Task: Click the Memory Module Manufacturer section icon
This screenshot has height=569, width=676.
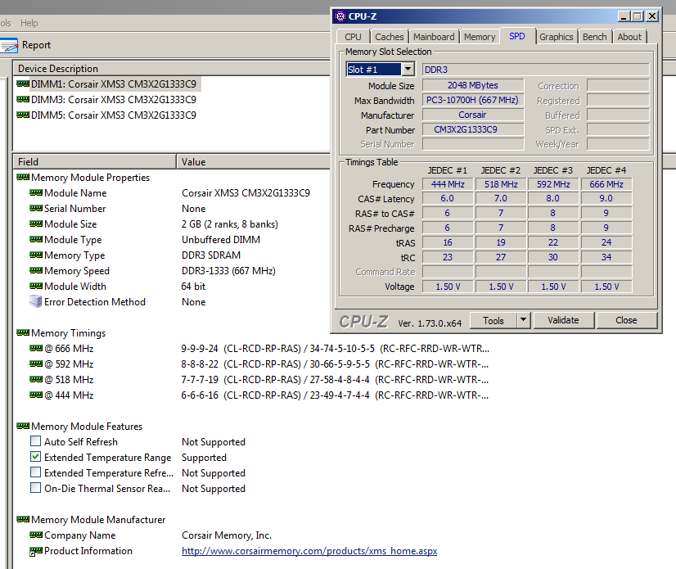Action: [23, 519]
